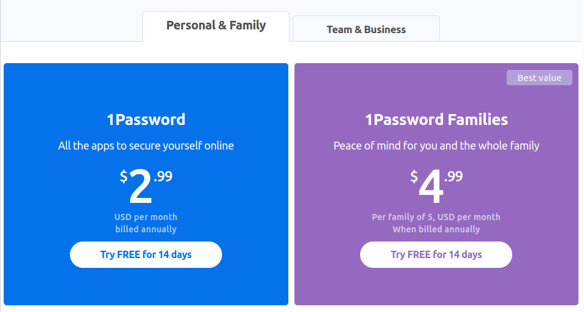Click the Best value badge
584x312 pixels.
[x=539, y=77]
